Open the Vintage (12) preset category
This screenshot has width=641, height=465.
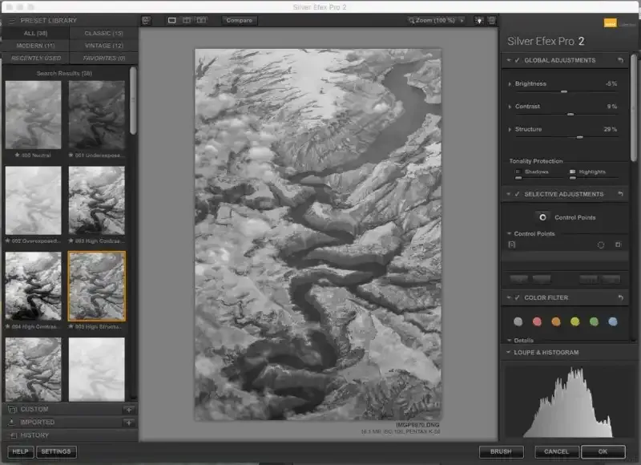point(103,46)
